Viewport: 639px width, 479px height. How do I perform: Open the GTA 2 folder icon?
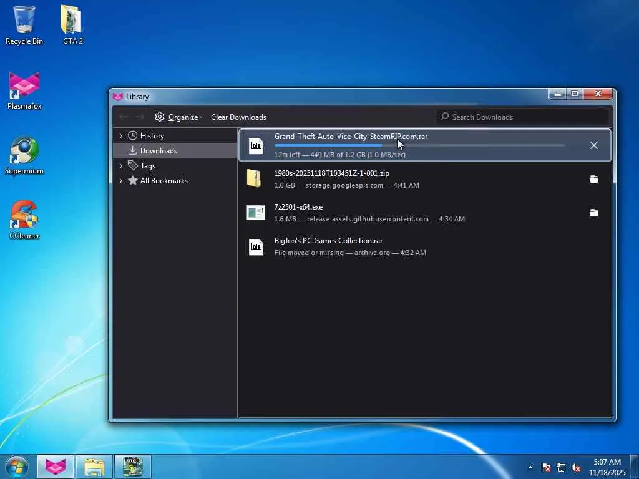(x=72, y=24)
